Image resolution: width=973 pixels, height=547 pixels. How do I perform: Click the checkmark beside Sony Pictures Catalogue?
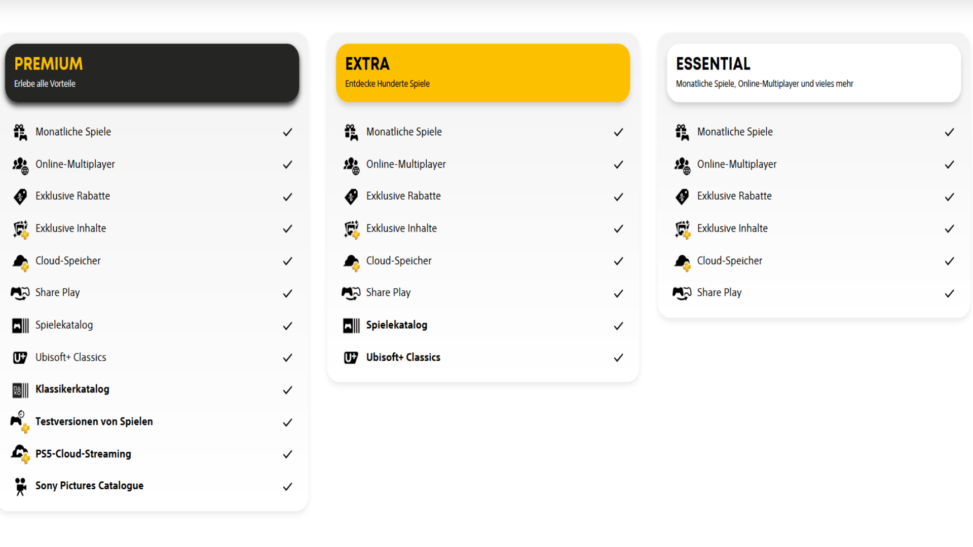pyautogui.click(x=287, y=487)
